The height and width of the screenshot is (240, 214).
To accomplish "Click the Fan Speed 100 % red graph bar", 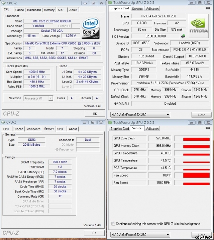I will (196, 175).
